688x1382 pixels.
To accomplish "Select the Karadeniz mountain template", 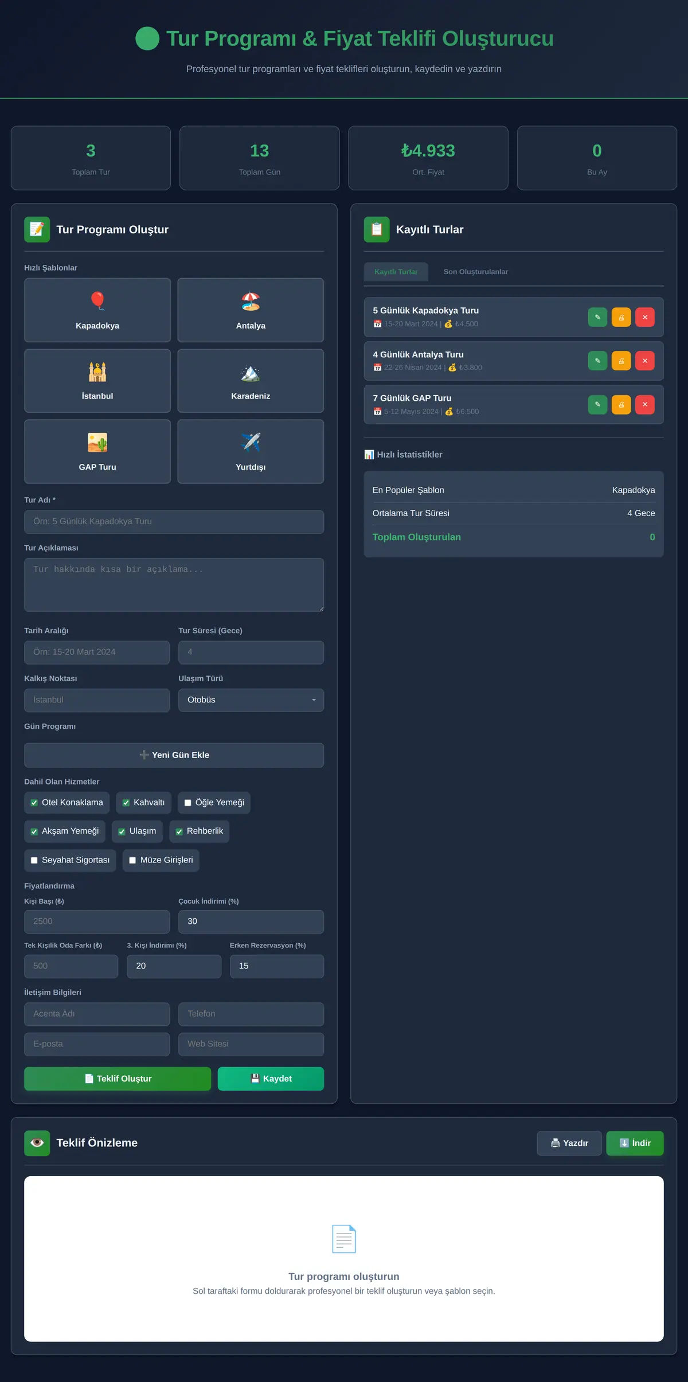I will point(251,381).
